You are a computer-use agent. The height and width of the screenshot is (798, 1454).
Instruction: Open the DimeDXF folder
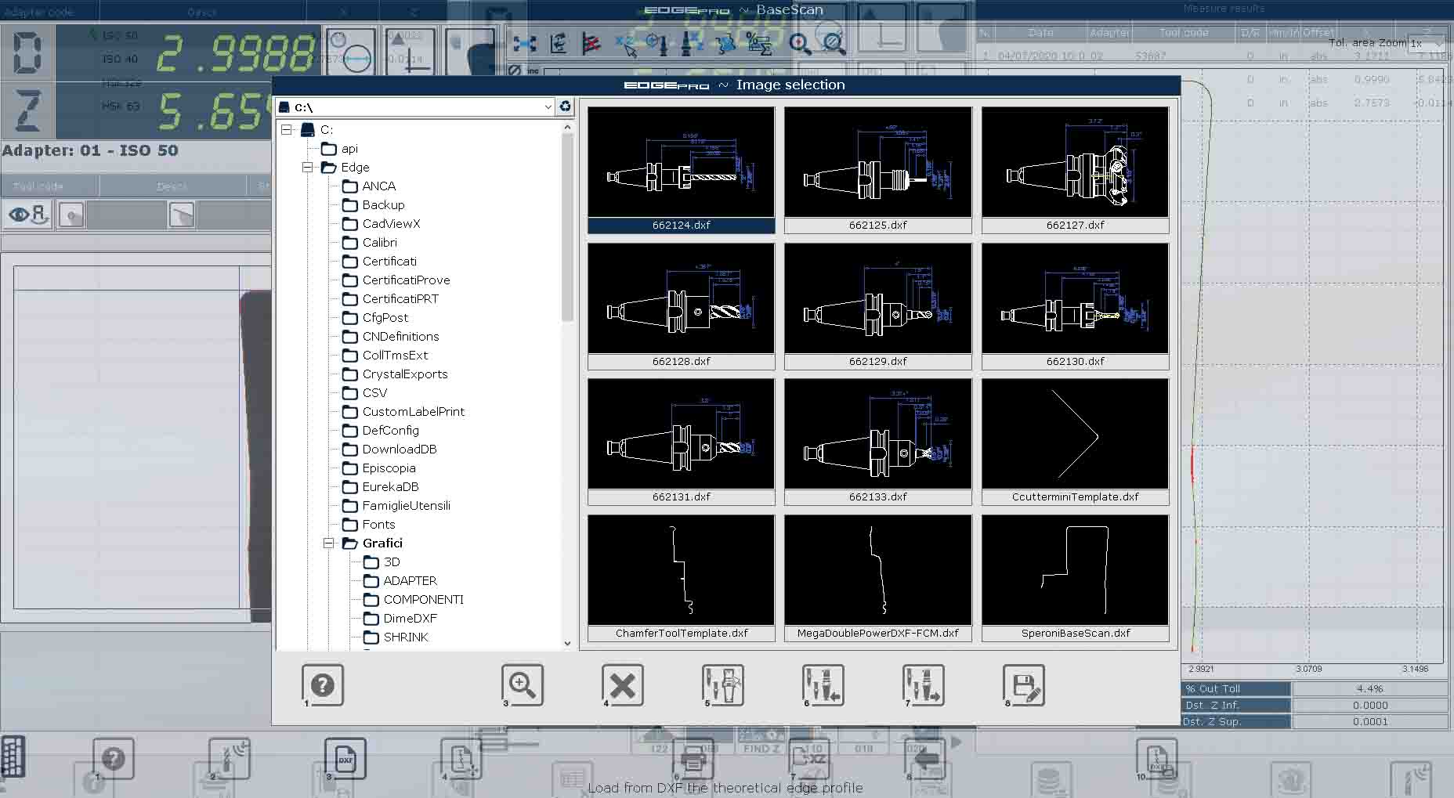coord(410,619)
